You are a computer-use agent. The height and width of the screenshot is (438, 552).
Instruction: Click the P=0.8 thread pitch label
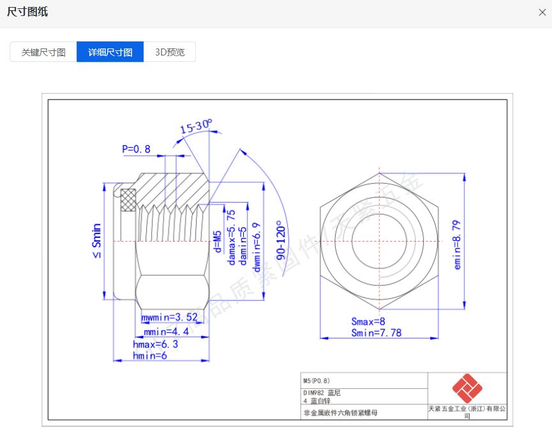pos(136,149)
